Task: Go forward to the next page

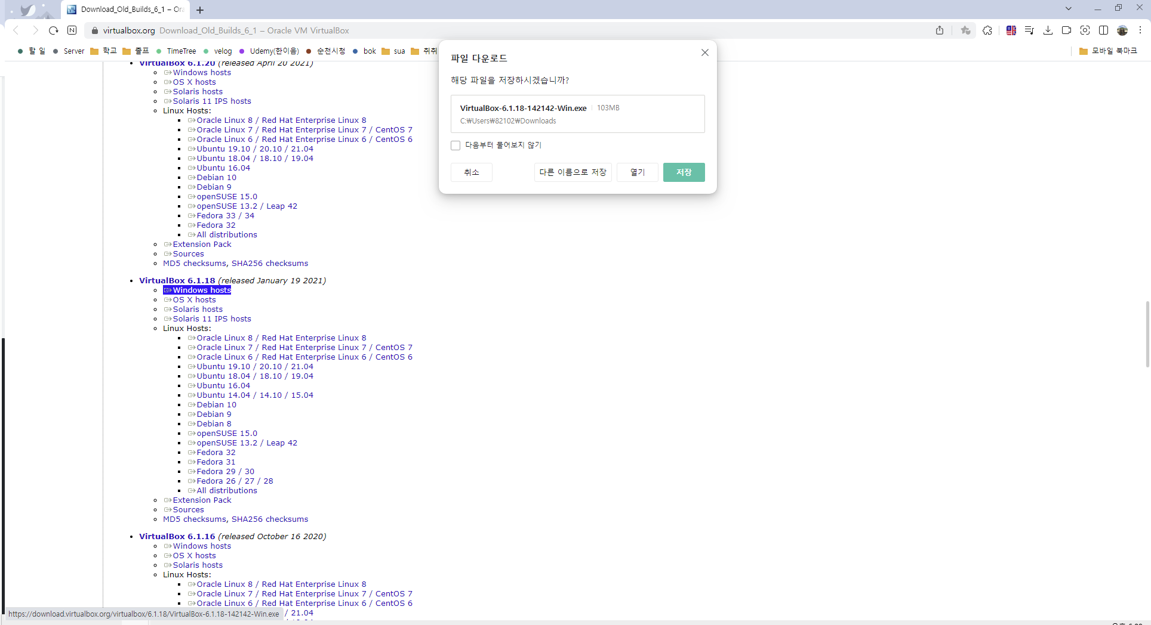Action: coord(35,30)
